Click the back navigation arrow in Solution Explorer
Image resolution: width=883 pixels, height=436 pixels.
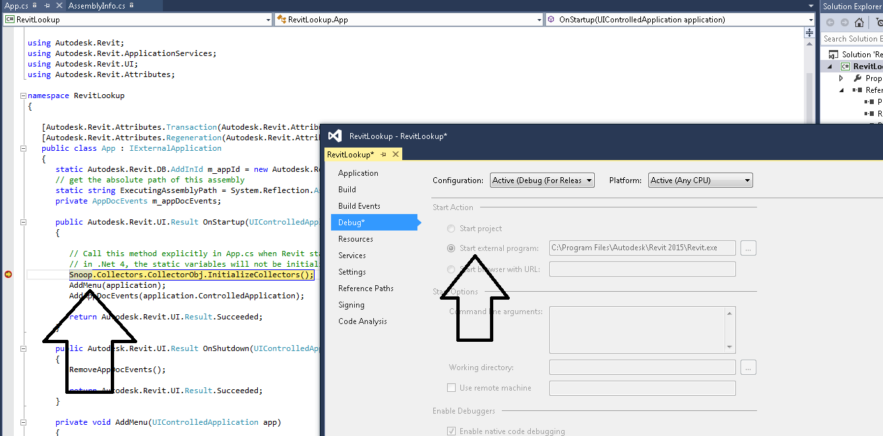click(831, 22)
